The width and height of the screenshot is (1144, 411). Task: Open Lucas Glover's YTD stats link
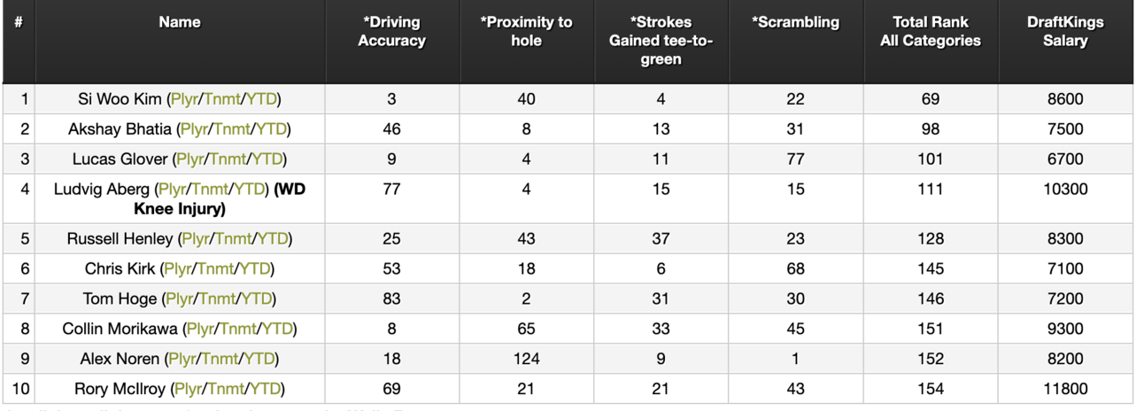pos(269,159)
